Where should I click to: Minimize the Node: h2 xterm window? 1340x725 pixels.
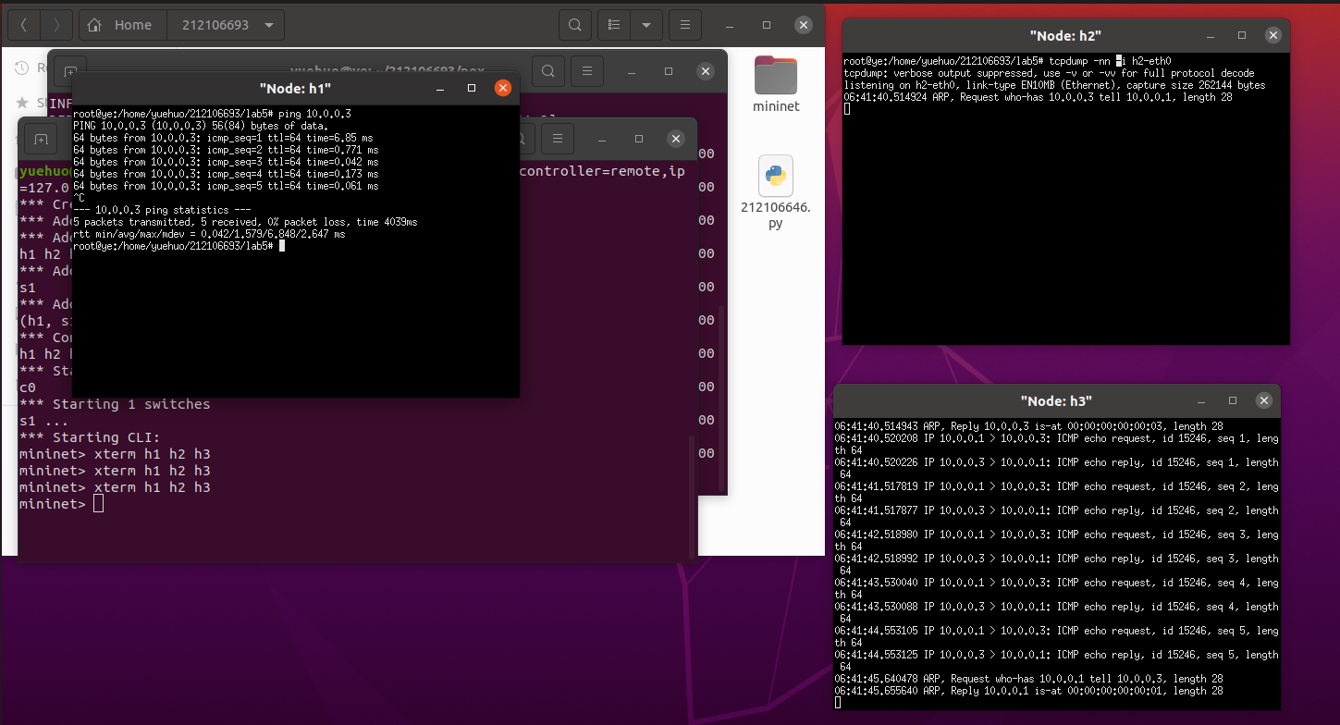tap(1211, 35)
